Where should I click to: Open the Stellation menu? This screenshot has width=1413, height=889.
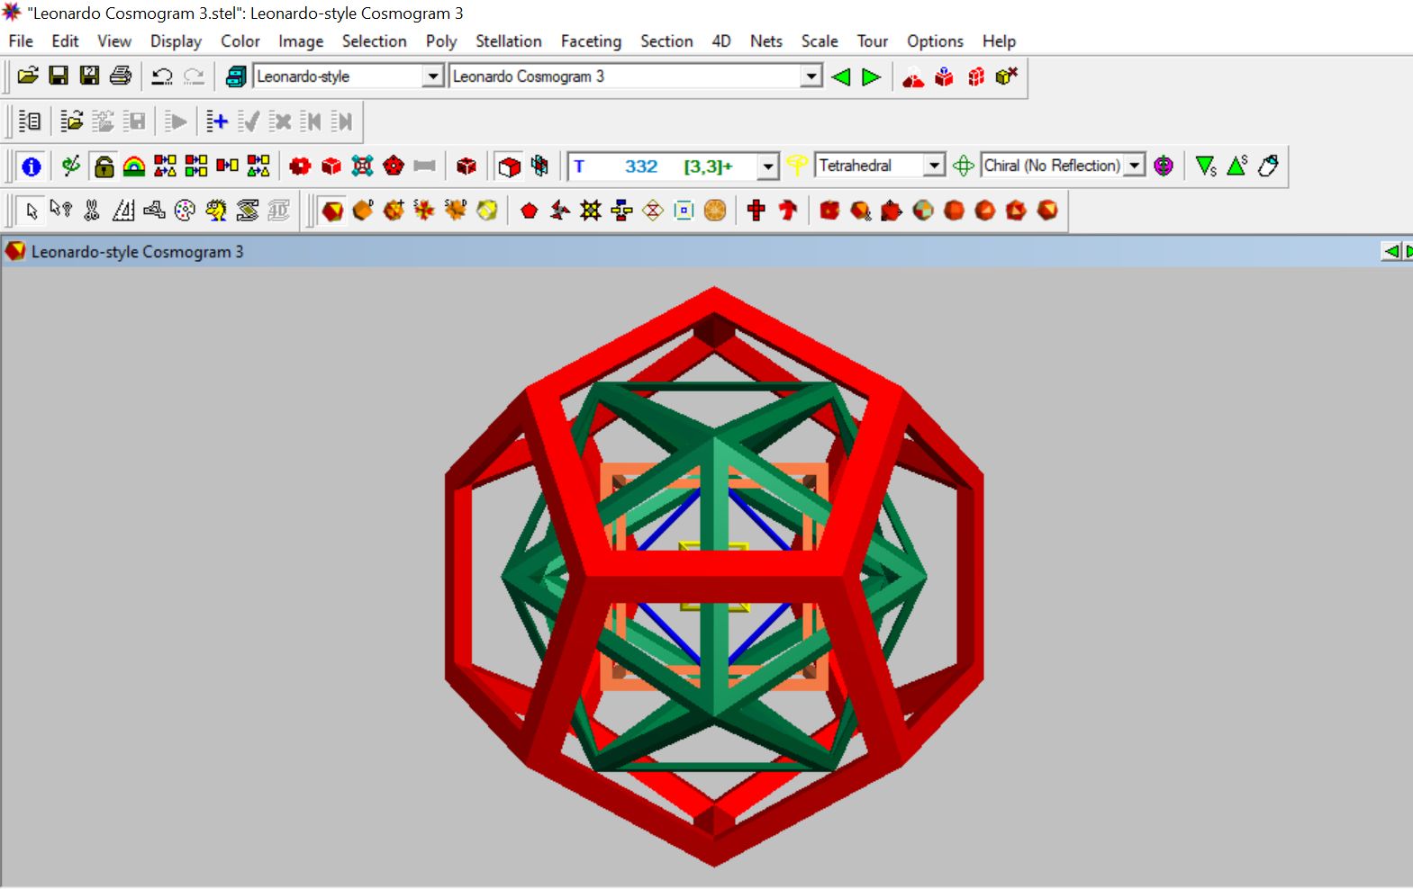coord(509,41)
